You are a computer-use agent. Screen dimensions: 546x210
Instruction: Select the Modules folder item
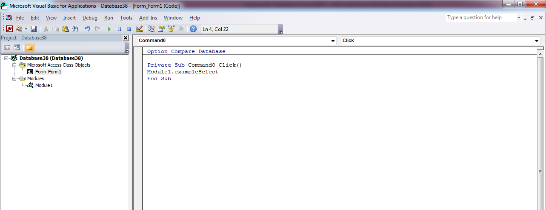coord(35,78)
